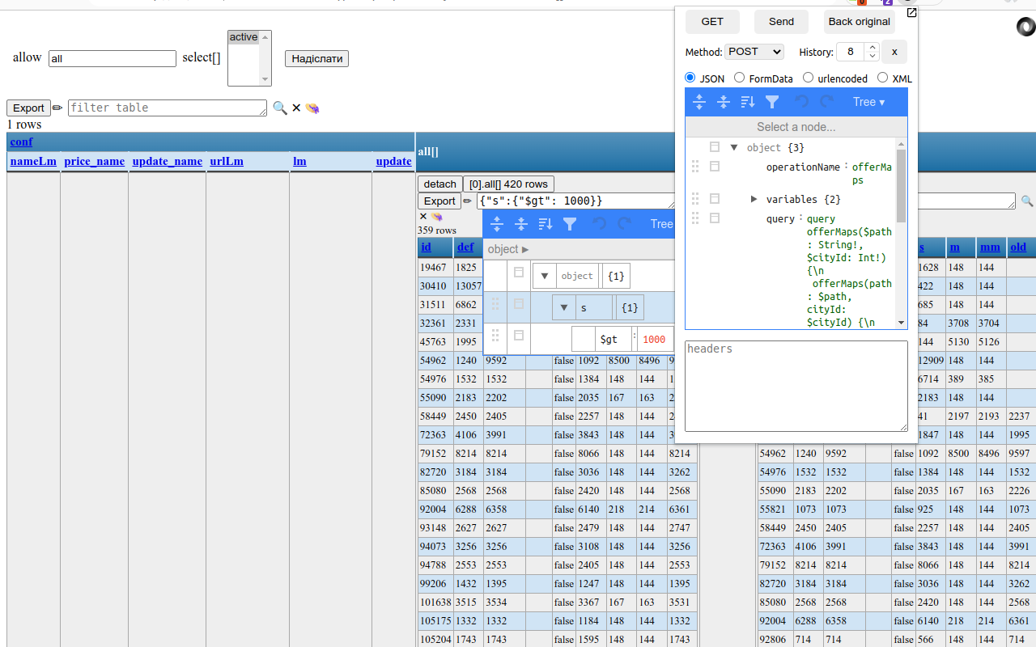Click the X clear icon beside filter table box
Screen dimensions: 1036x647
point(296,108)
